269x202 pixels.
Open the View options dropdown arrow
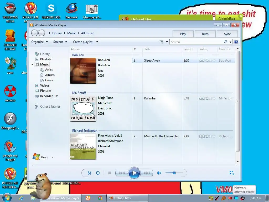click(x=167, y=42)
